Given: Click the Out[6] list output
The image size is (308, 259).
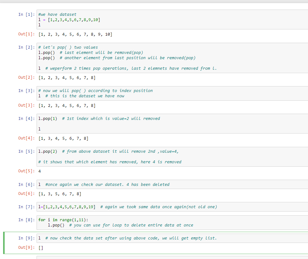Looking at the screenshot, I should tap(60, 194).
